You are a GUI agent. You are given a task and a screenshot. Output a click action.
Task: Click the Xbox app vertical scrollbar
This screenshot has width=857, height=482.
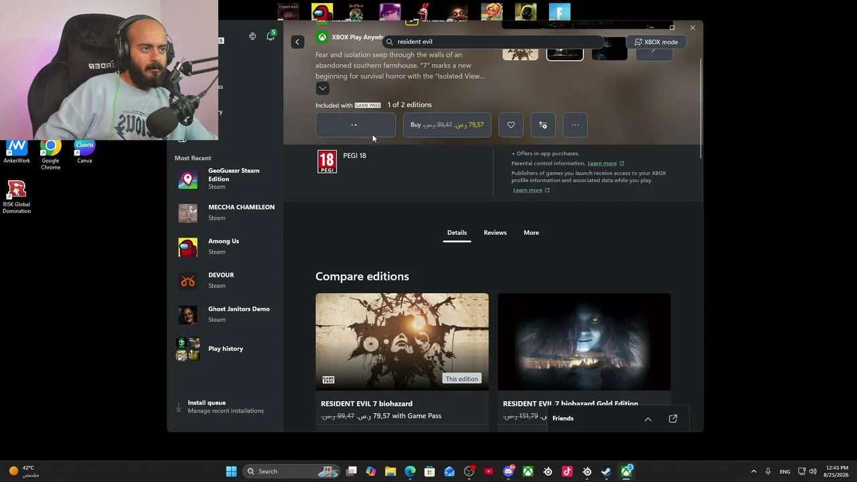pos(701,107)
